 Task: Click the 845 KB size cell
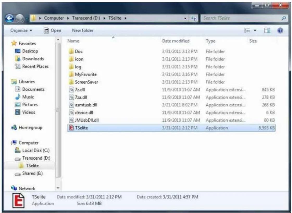(x=268, y=90)
